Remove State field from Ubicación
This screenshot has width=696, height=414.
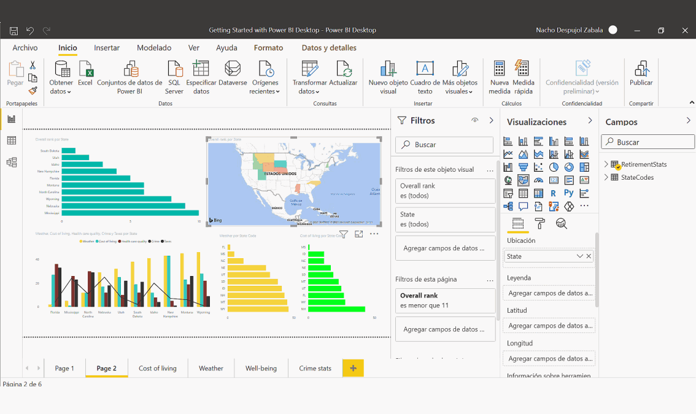click(589, 256)
